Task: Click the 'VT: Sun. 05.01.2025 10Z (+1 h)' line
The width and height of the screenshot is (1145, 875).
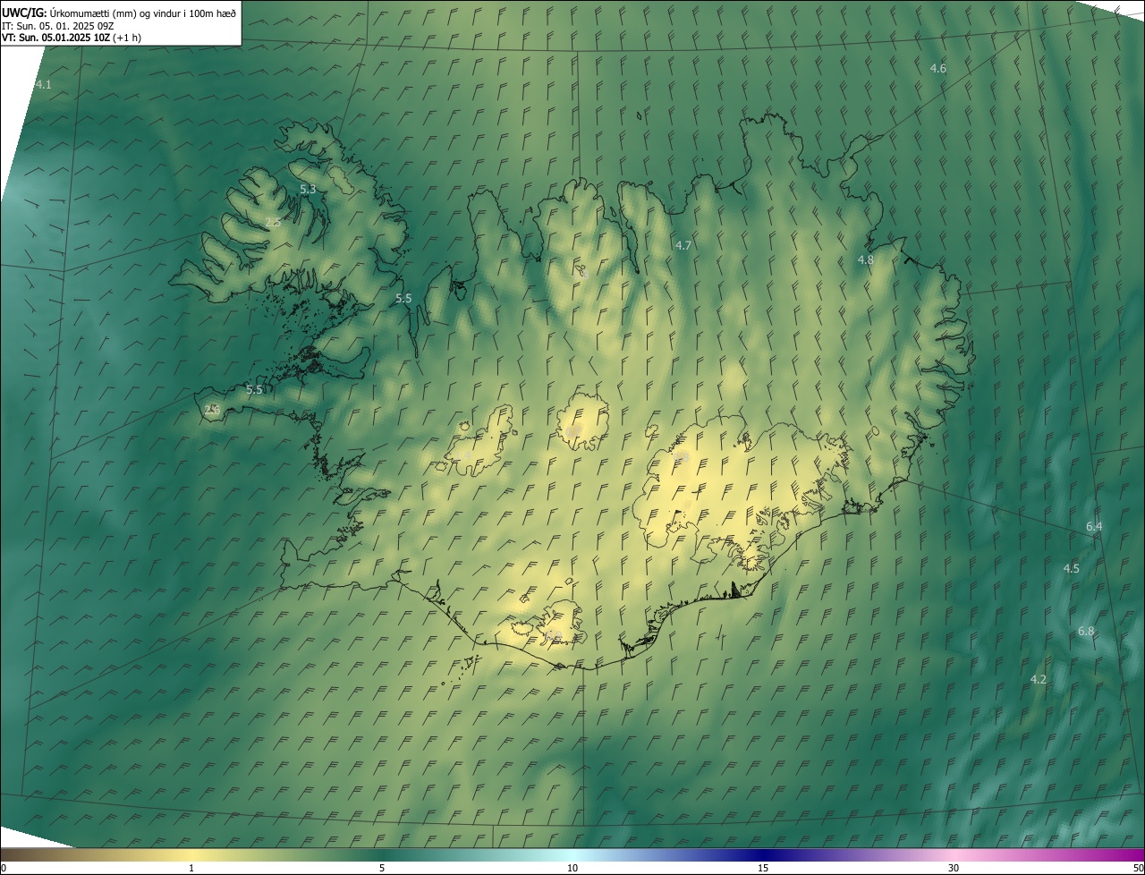Action: click(72, 38)
